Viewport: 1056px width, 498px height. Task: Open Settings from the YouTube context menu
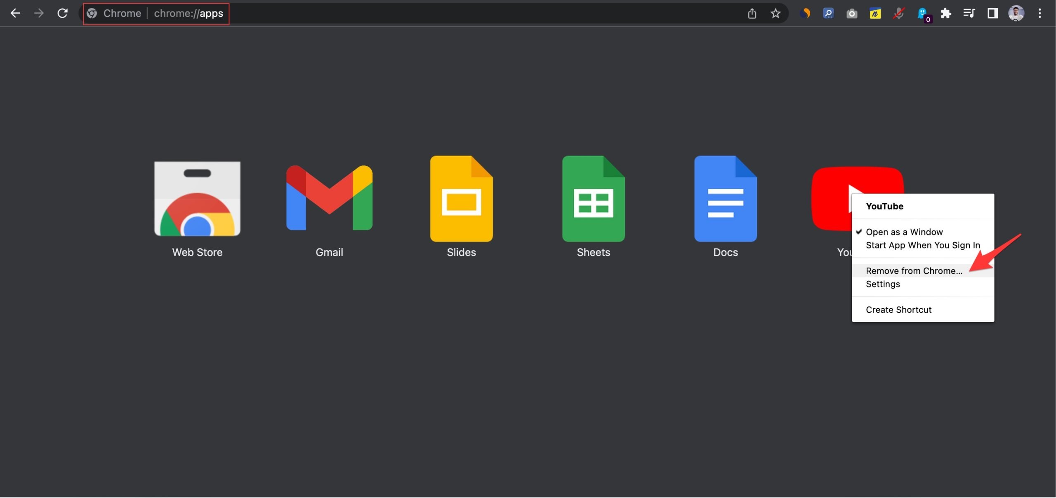click(x=923, y=284)
